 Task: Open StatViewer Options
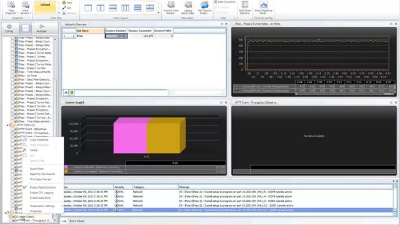[x=244, y=7]
